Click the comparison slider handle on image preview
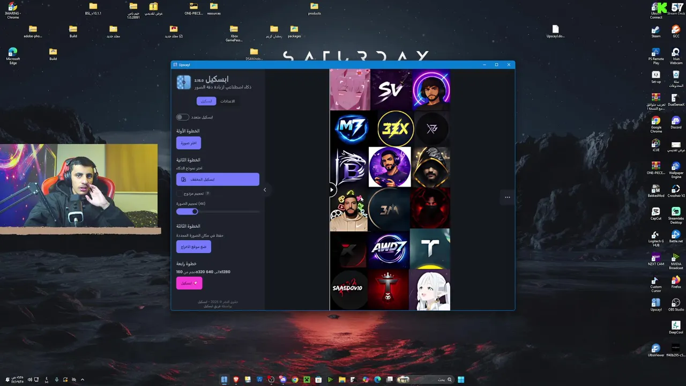The width and height of the screenshot is (686, 386). 332,189
